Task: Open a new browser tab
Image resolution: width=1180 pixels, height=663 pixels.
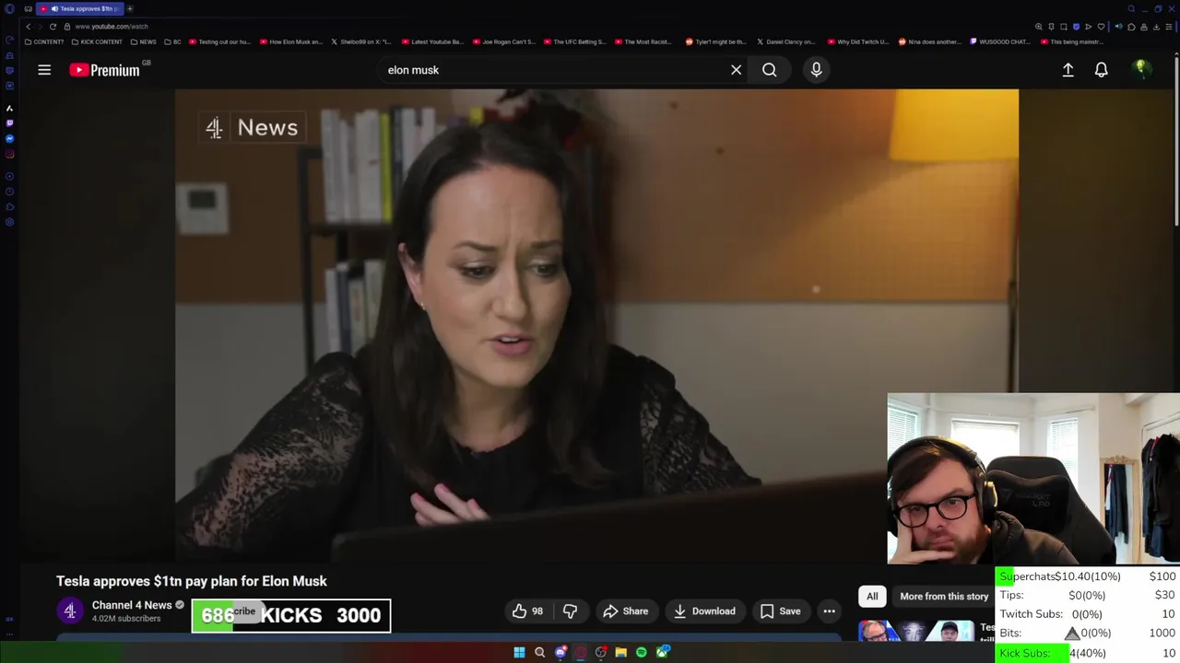Action: [x=130, y=8]
